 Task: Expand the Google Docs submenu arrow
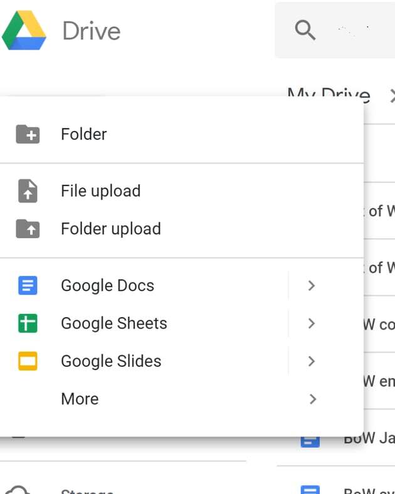click(x=312, y=286)
